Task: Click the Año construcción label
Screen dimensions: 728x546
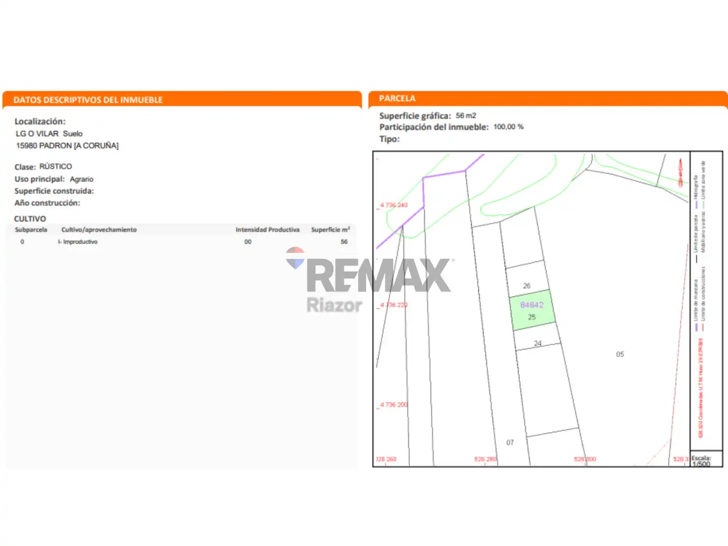Action: 47,203
